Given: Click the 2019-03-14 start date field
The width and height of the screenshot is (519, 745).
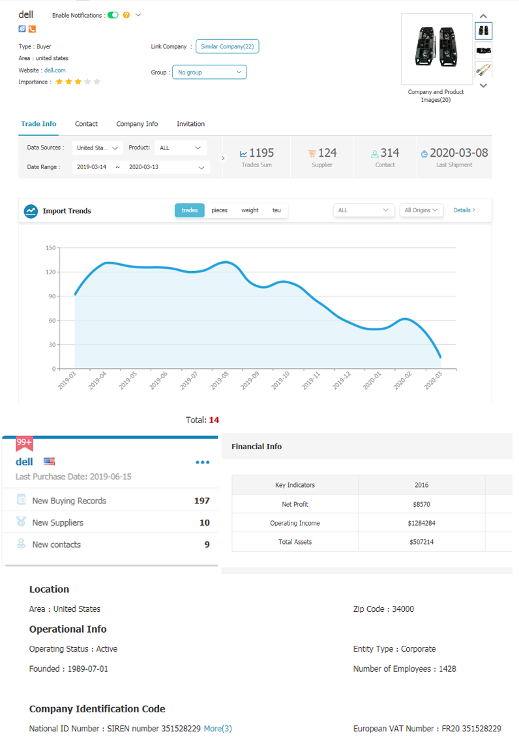Looking at the screenshot, I should (91, 167).
